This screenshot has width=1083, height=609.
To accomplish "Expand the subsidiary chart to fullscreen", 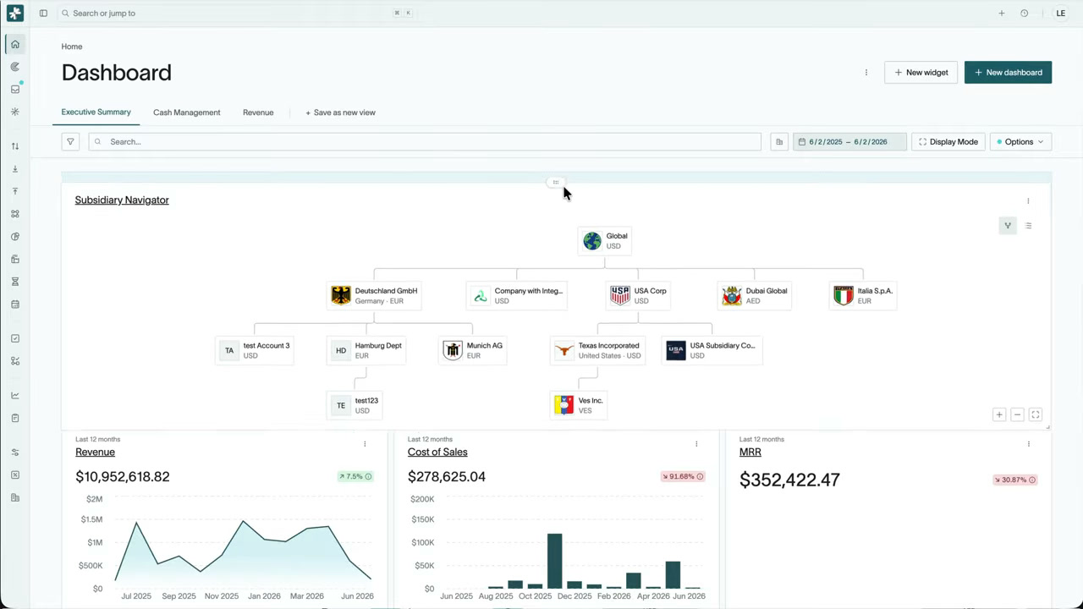I will click(1035, 414).
